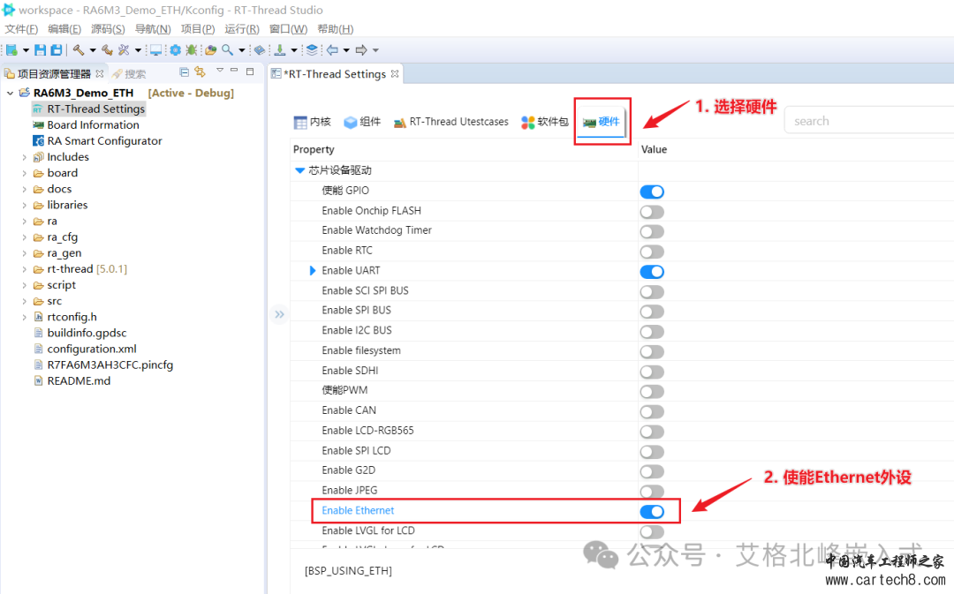Screen dimensions: 954x594
Task: Open RA Smart Configurator
Action: (97, 141)
